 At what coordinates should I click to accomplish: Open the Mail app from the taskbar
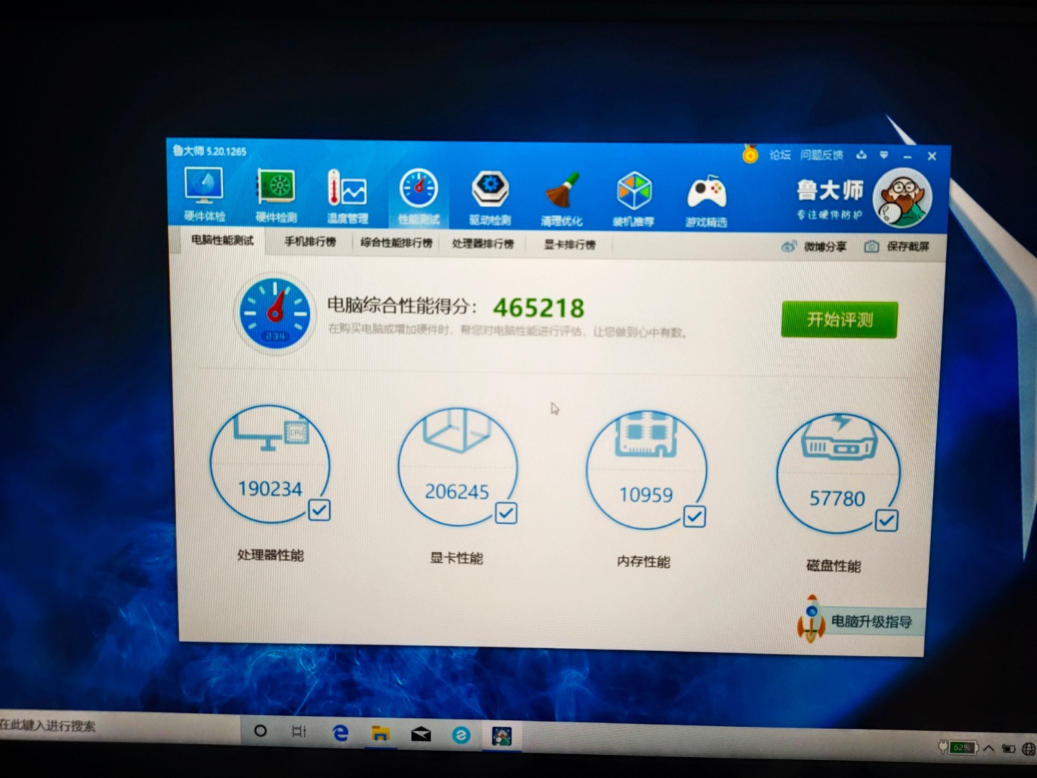421,734
